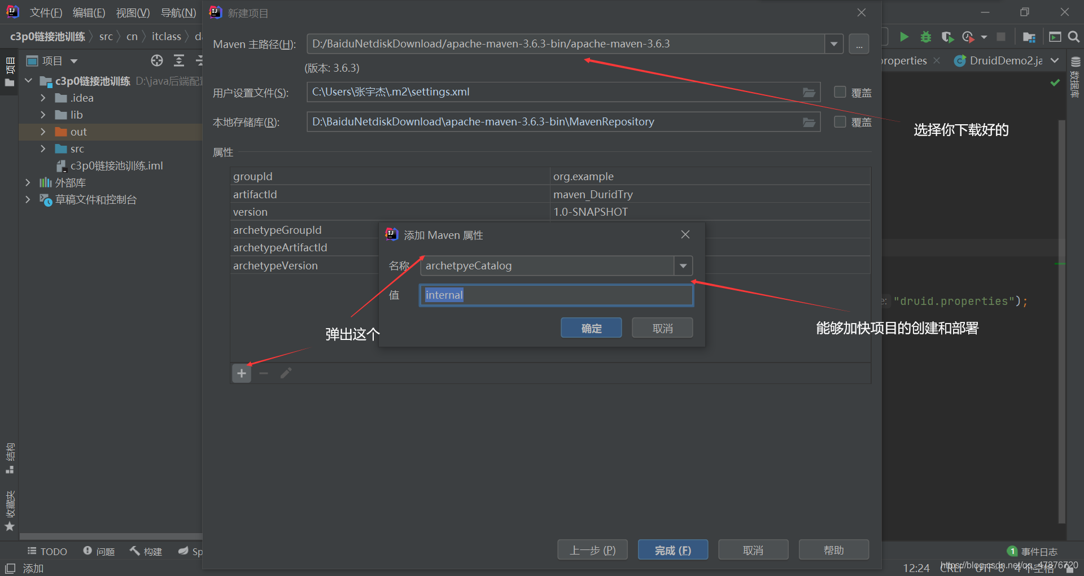Click 帮助 button

(x=834, y=550)
